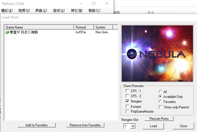Close the Nebula 2.25b window

pos(107,3)
